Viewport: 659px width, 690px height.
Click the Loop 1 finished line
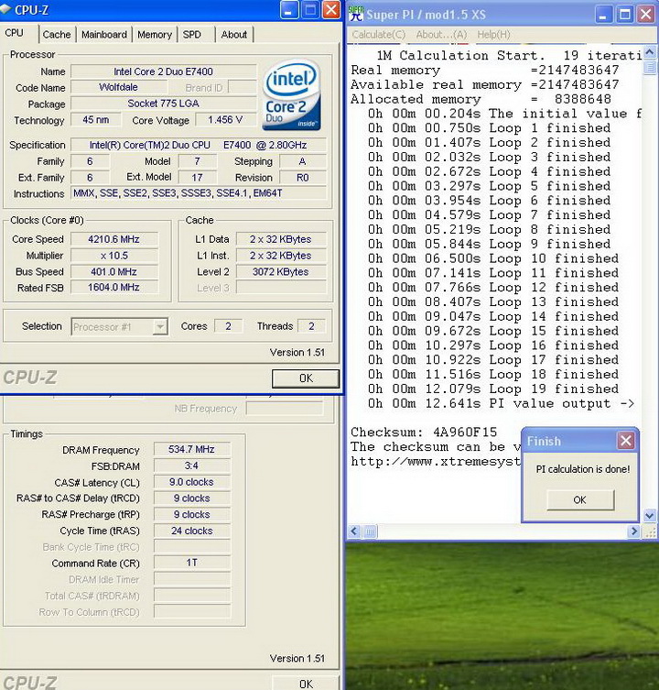(490, 128)
